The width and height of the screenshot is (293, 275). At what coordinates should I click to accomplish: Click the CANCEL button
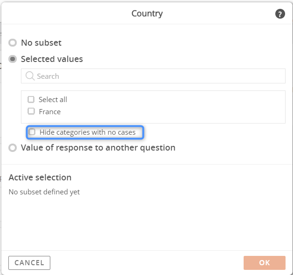point(29,263)
